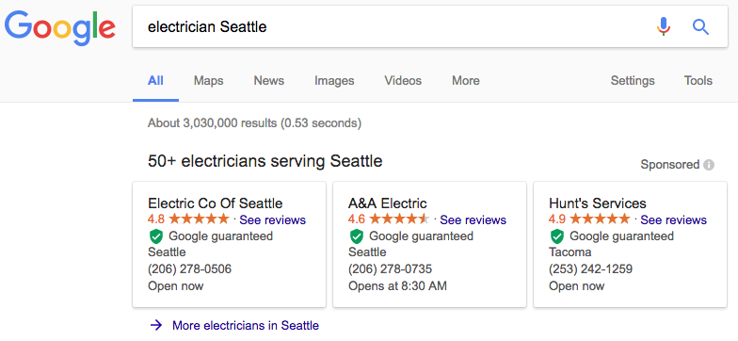Click the blue magnifying glass search icon

700,27
